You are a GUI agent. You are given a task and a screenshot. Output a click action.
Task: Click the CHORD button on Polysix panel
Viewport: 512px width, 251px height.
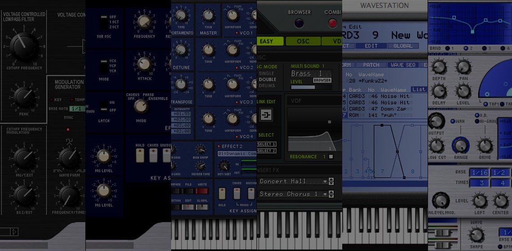click(x=153, y=155)
